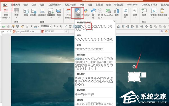Click the 在线图片 cloud picture icon
The image size is (169, 106).
42,11
